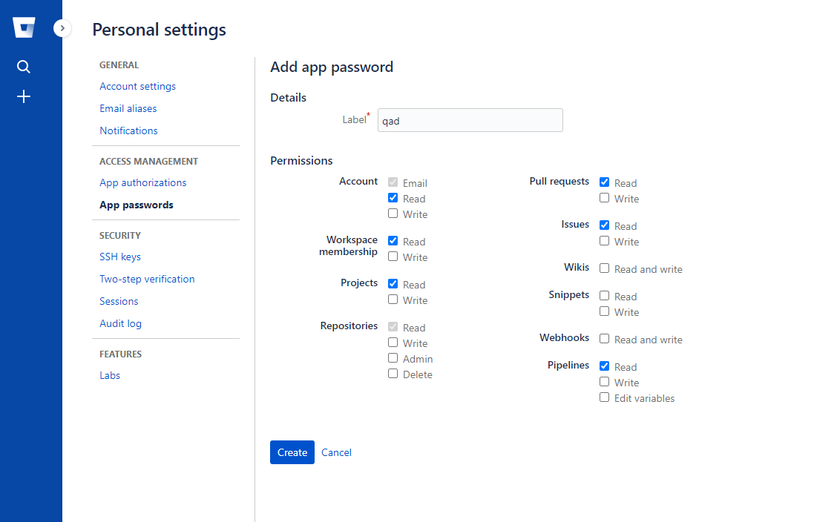Click the Bitbucket logo icon
This screenshot has height=522, width=814.
pyautogui.click(x=24, y=27)
